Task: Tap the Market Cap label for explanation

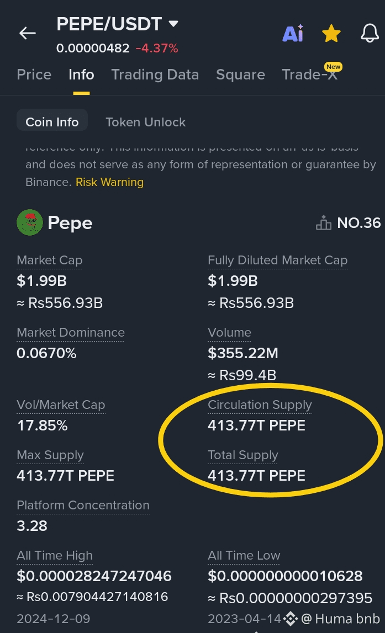Action: tap(49, 260)
